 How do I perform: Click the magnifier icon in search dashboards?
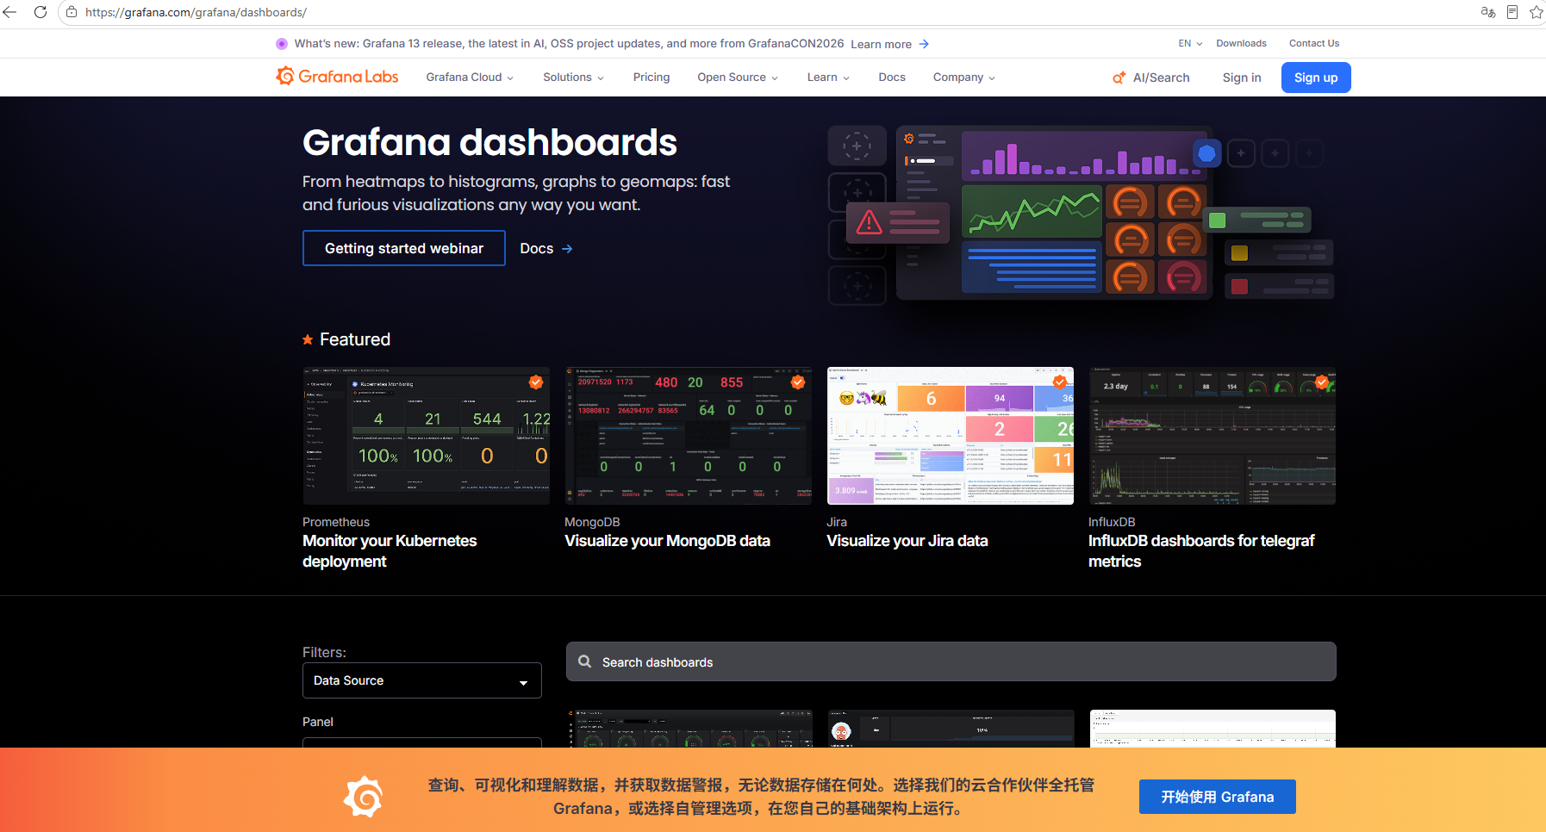[585, 661]
